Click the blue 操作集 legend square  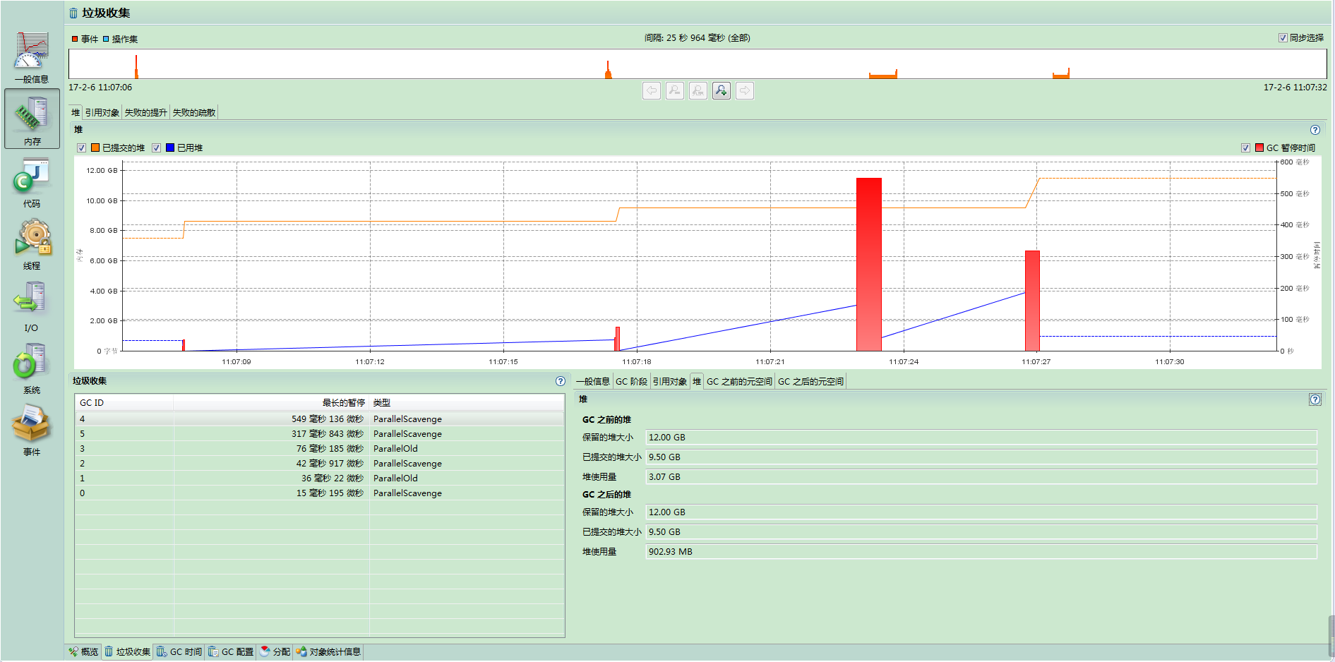pos(106,39)
